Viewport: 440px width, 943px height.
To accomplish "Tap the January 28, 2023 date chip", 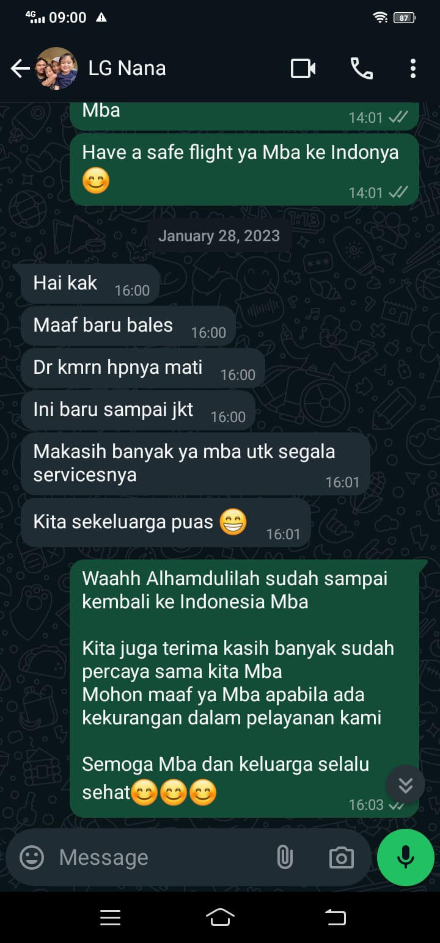I will [x=219, y=236].
